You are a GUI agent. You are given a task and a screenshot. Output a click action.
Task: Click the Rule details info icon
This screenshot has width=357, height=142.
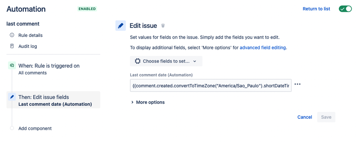[12, 35]
